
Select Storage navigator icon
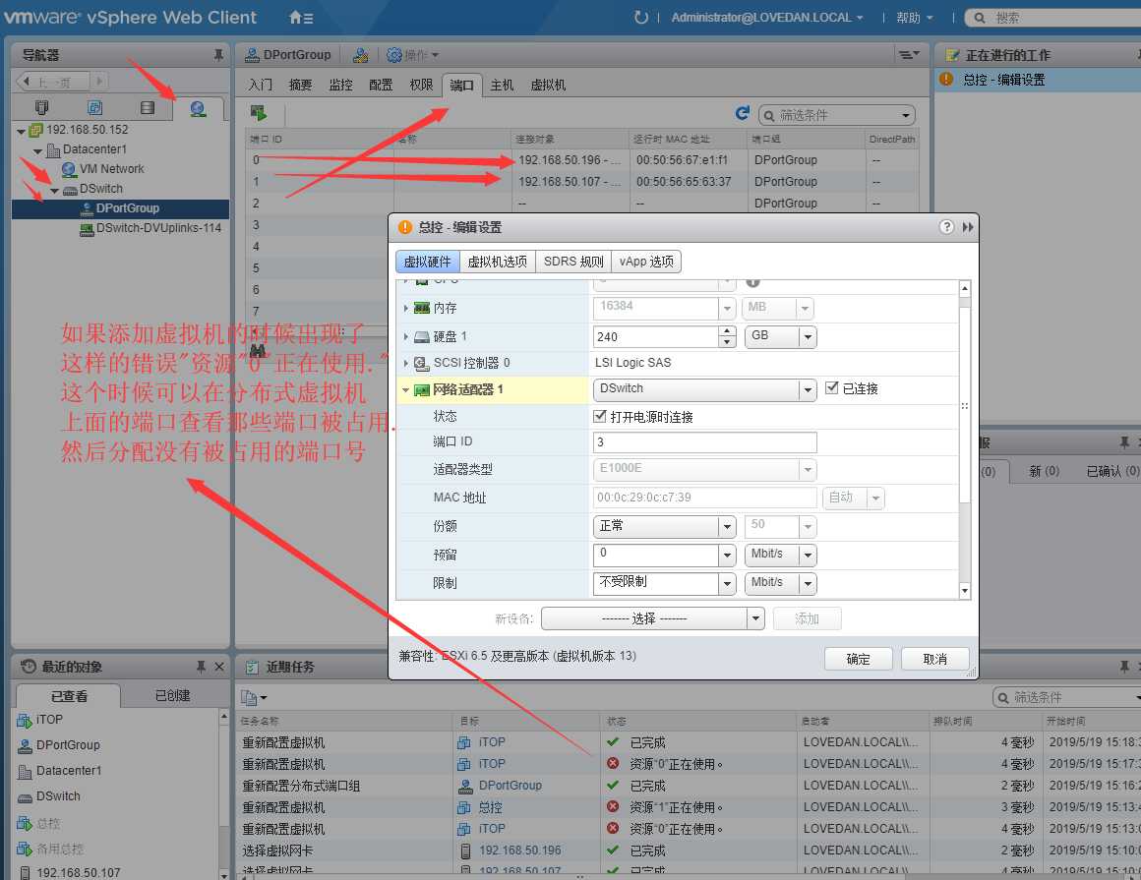[147, 108]
